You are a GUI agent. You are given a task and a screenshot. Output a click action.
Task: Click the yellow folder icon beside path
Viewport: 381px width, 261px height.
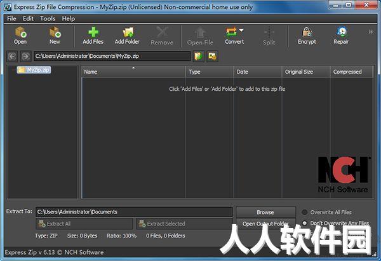pyautogui.click(x=212, y=57)
